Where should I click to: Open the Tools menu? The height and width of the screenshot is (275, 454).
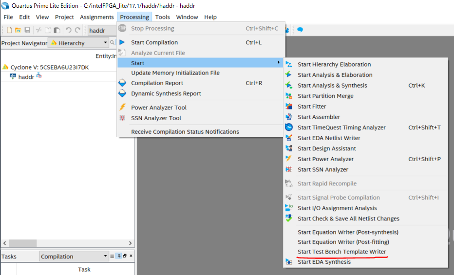tap(162, 17)
